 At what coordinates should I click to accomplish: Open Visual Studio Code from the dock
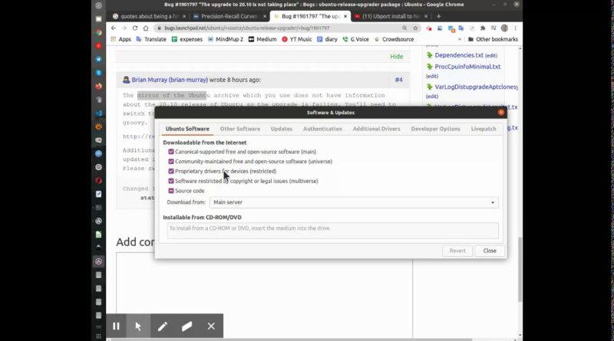(x=99, y=113)
